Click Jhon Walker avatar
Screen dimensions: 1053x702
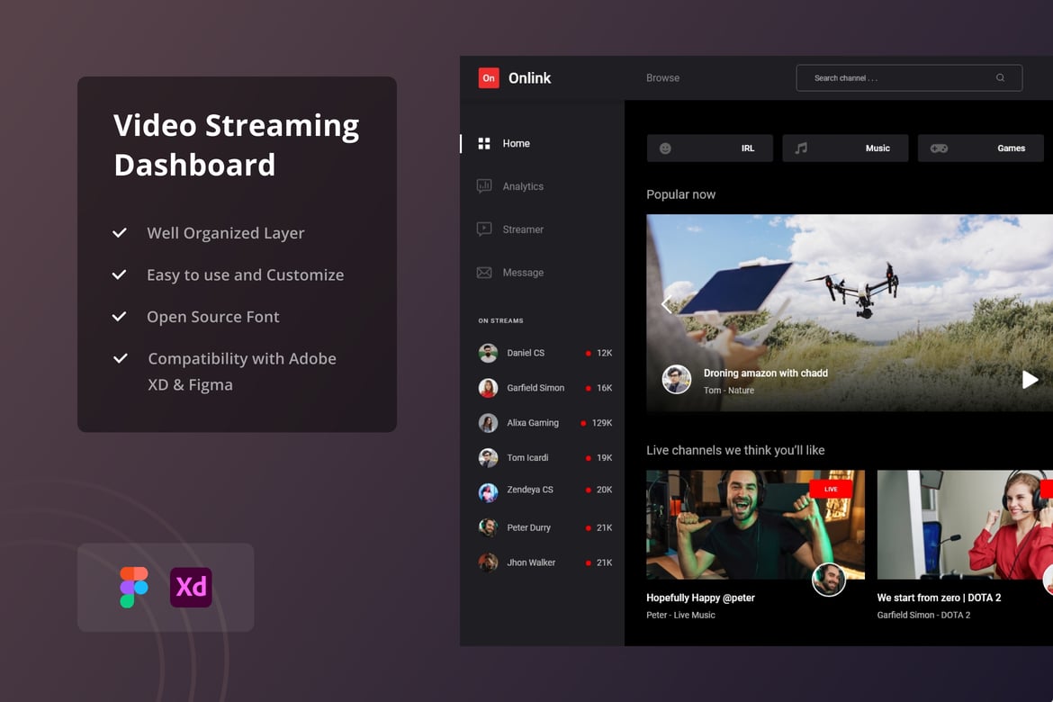click(488, 562)
